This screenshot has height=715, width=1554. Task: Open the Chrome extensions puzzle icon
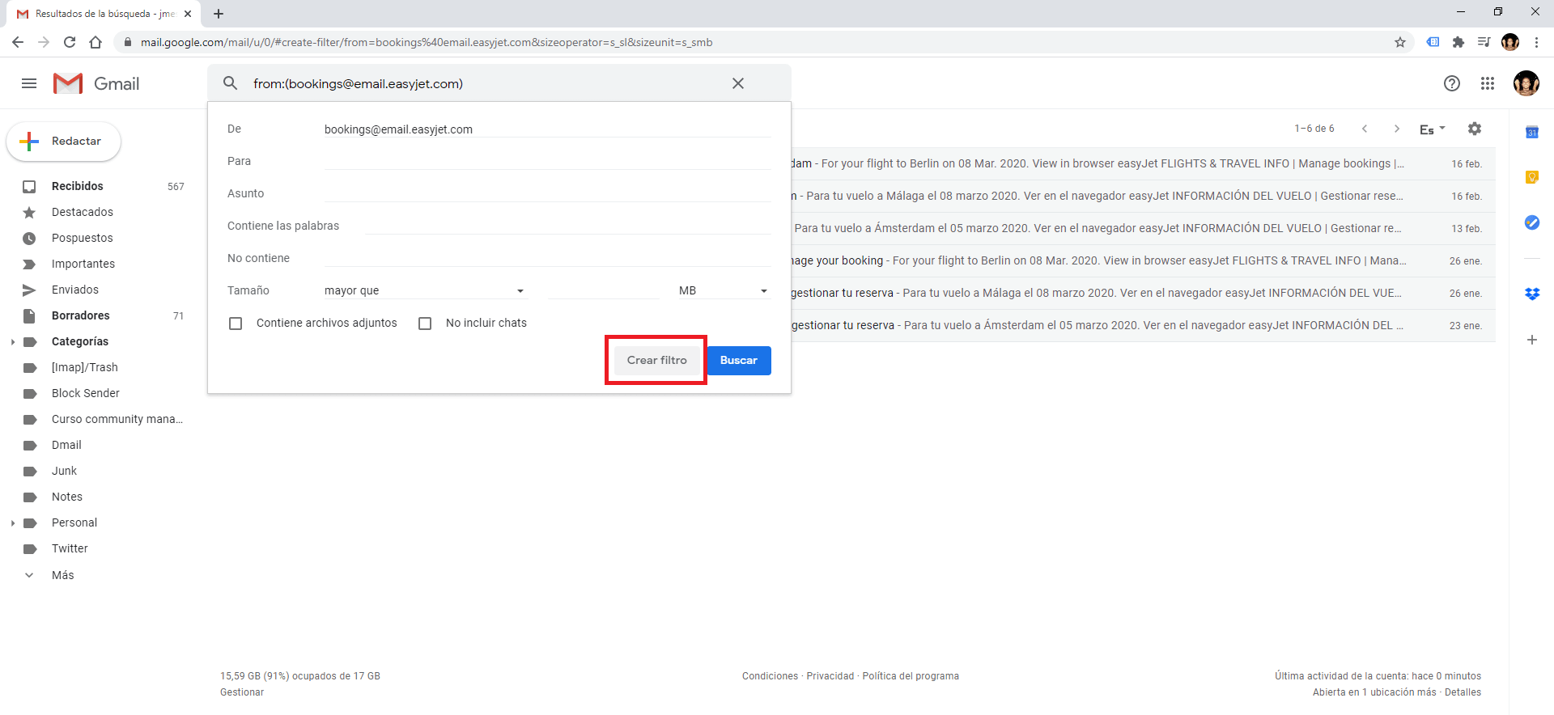point(1458,42)
